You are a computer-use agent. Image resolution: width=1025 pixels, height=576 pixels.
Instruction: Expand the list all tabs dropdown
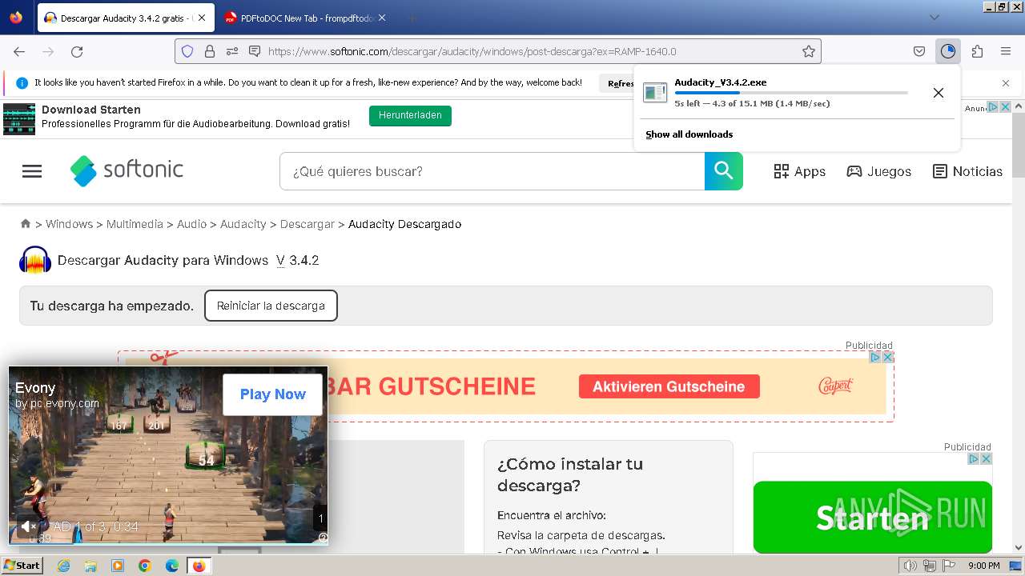934,18
